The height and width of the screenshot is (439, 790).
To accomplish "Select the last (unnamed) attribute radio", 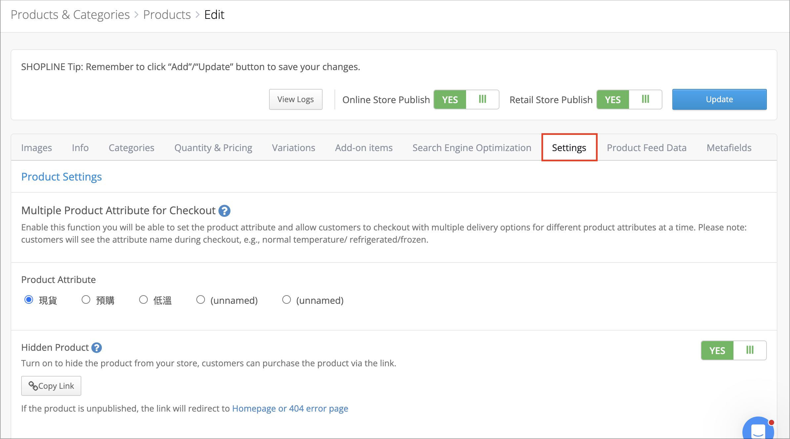I will [x=286, y=300].
